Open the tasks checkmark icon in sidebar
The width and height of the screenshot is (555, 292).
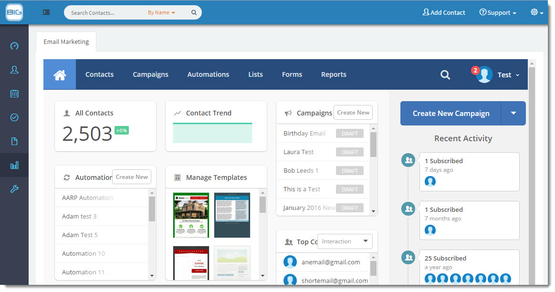pos(14,117)
